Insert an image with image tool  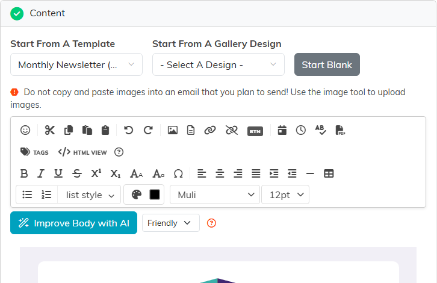click(173, 130)
